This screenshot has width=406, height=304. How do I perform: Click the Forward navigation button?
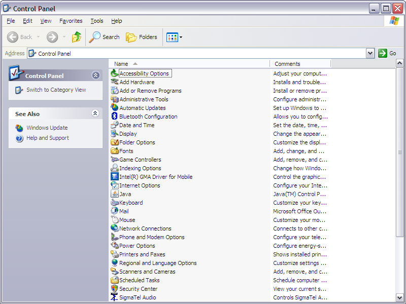[x=52, y=37]
